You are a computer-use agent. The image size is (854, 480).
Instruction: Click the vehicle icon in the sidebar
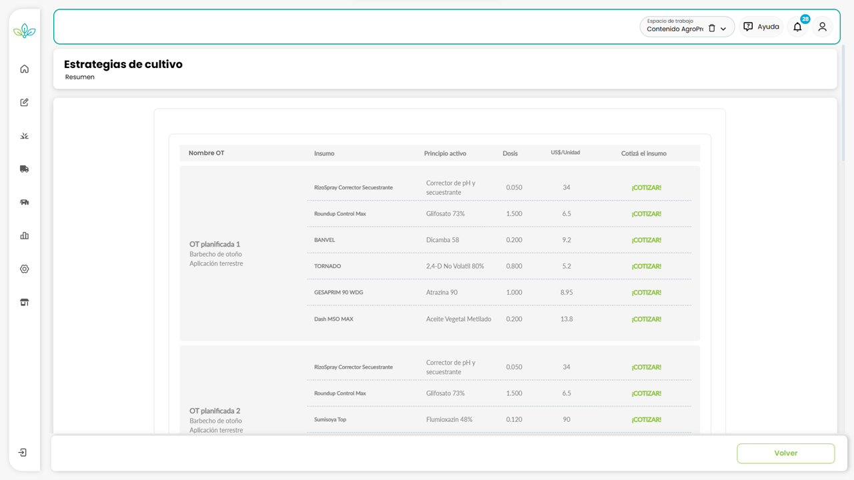pos(25,202)
